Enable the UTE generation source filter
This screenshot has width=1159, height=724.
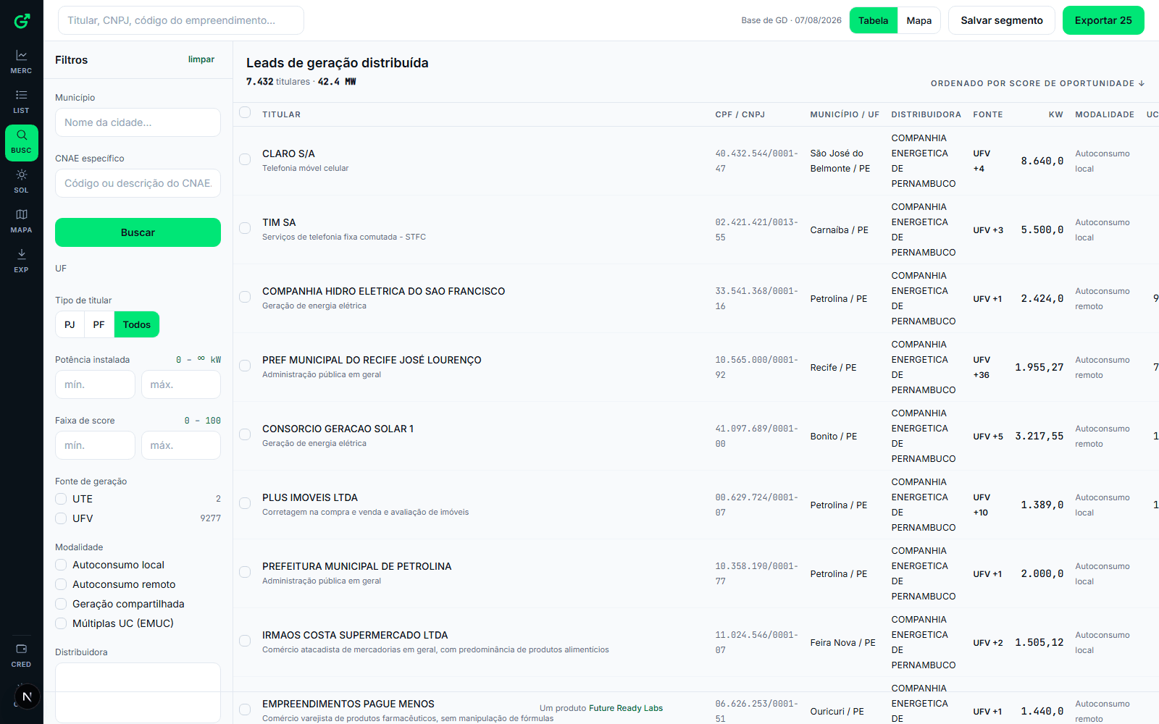coord(61,499)
